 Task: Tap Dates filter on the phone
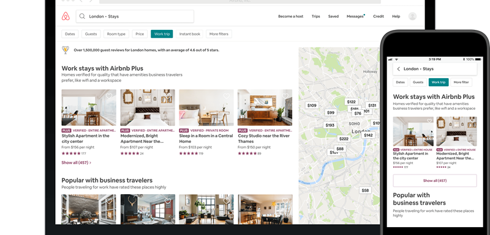click(x=401, y=82)
